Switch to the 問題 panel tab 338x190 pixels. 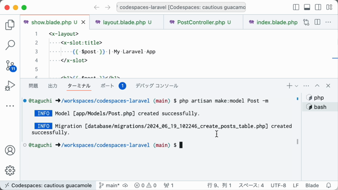(x=33, y=85)
